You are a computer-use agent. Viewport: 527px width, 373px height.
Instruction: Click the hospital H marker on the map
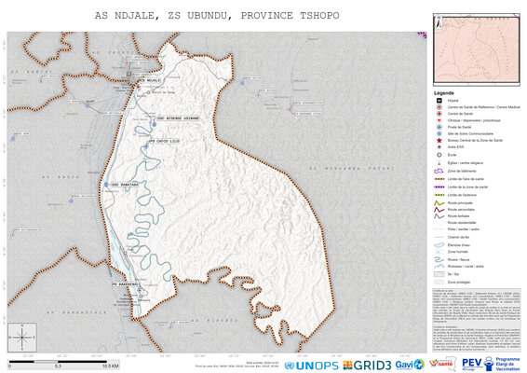pyautogui.click(x=128, y=74)
